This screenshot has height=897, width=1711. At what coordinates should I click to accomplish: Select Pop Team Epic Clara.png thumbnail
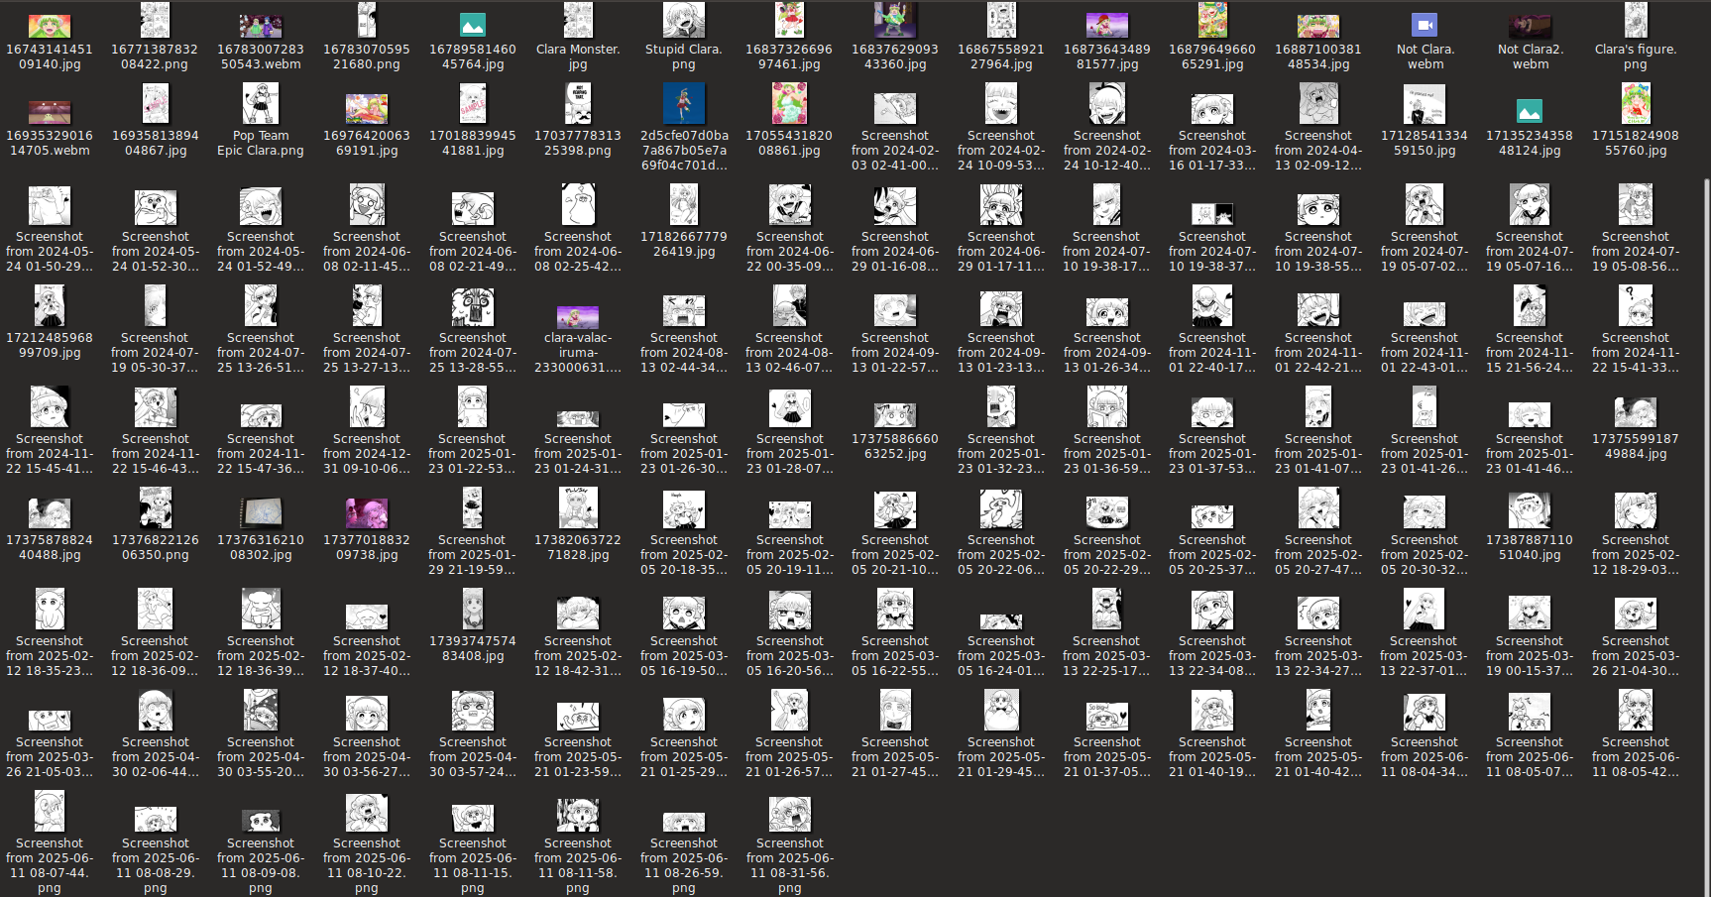click(261, 103)
